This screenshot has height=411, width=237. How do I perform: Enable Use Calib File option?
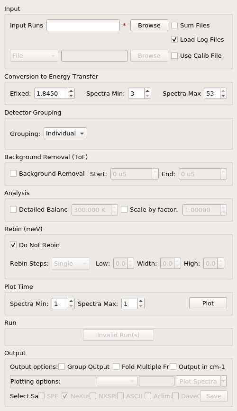[174, 55]
